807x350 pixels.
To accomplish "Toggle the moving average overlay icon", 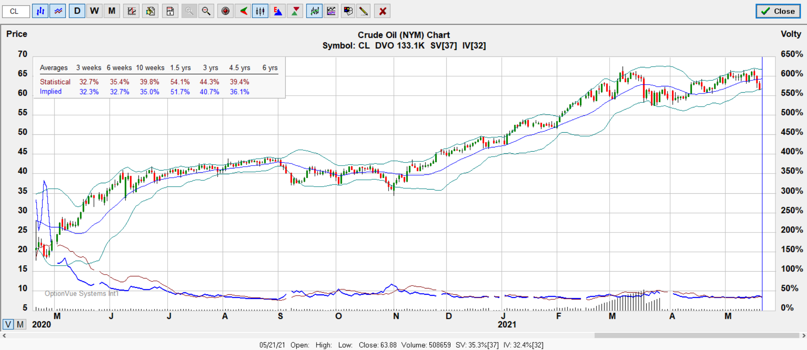I will click(314, 11).
